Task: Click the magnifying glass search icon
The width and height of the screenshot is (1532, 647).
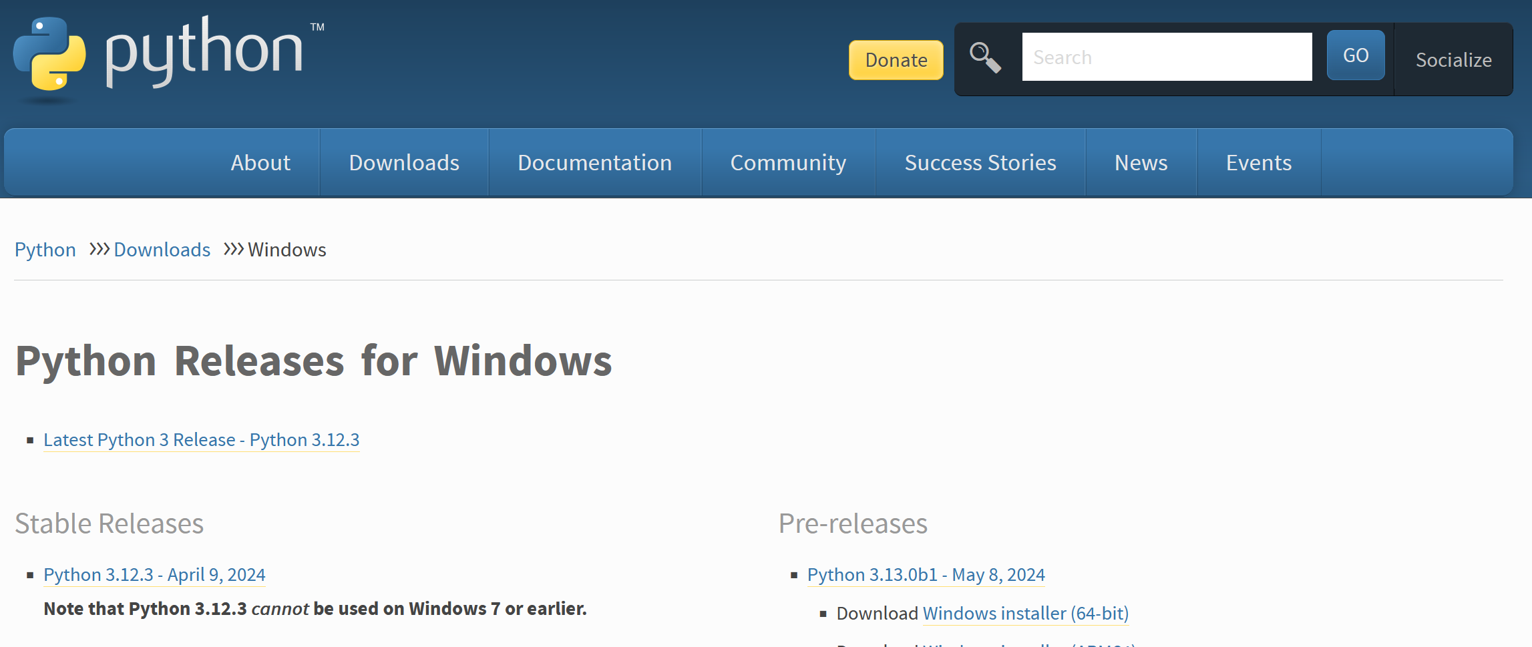Action: [x=985, y=58]
